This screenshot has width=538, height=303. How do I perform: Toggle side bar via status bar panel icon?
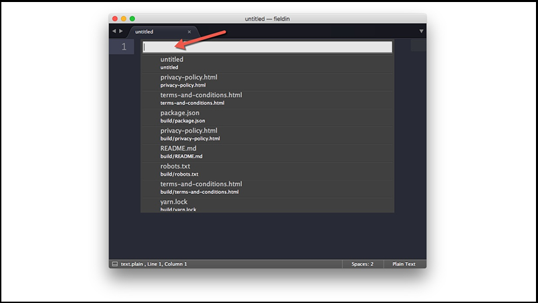[115, 264]
